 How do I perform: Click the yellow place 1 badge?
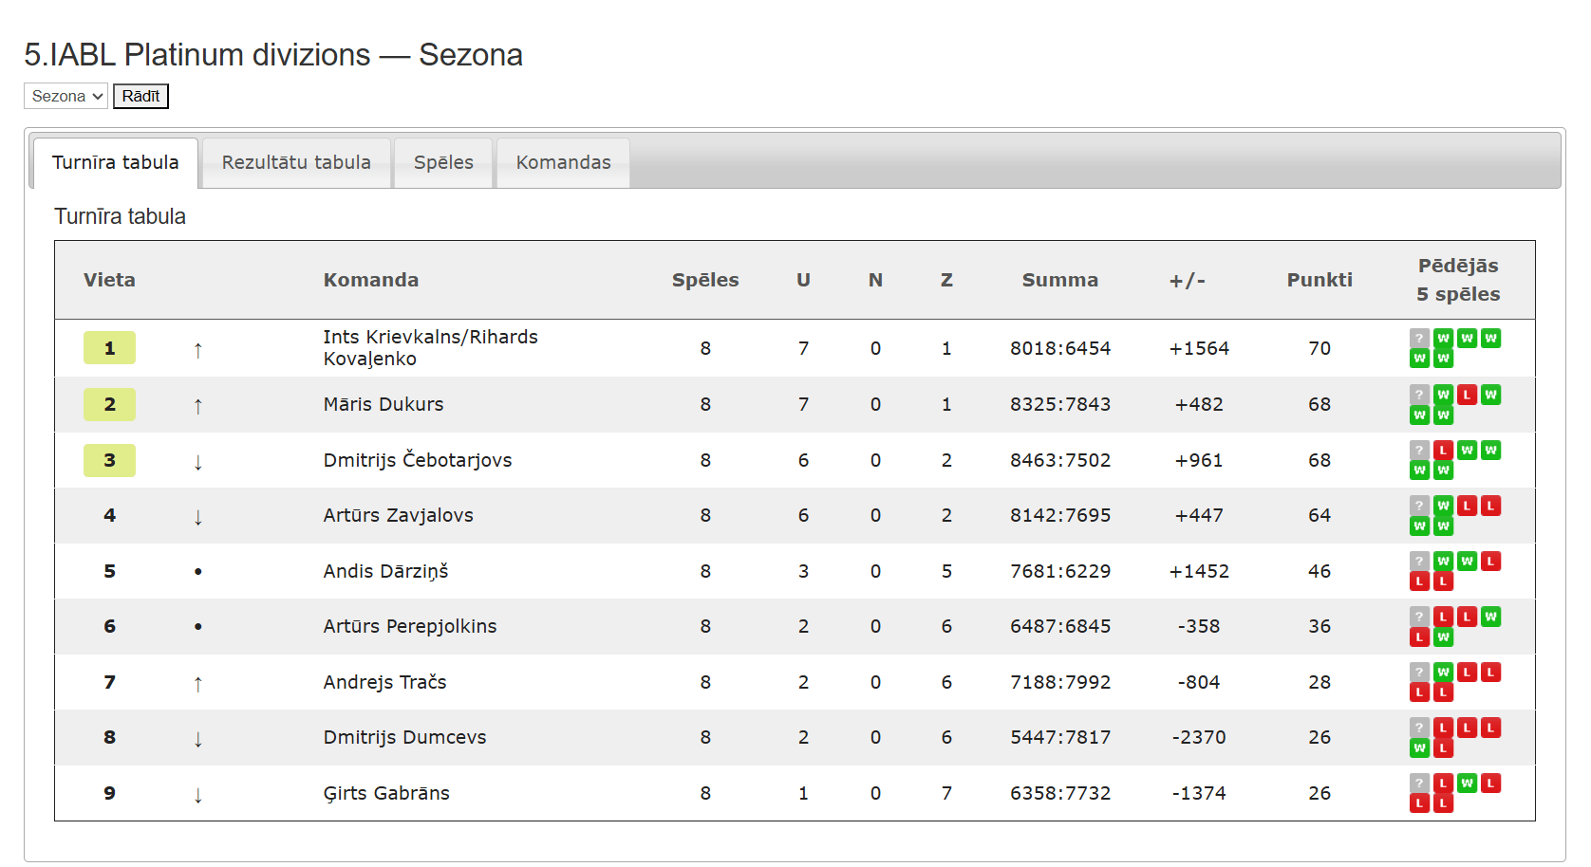(x=109, y=348)
